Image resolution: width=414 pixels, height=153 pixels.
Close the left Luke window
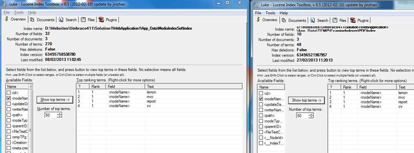click(240, 2)
